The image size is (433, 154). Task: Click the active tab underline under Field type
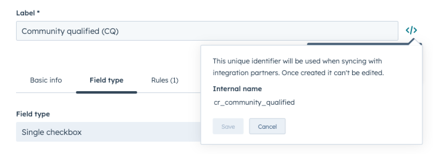pos(107,92)
